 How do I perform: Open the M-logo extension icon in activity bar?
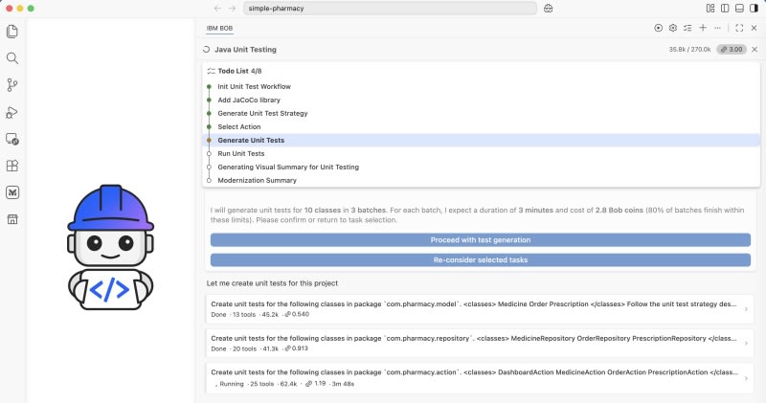tap(12, 192)
